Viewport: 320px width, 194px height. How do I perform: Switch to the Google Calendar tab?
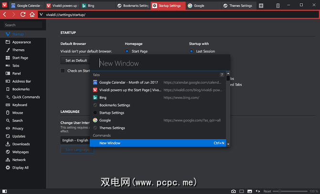tap(27, 6)
